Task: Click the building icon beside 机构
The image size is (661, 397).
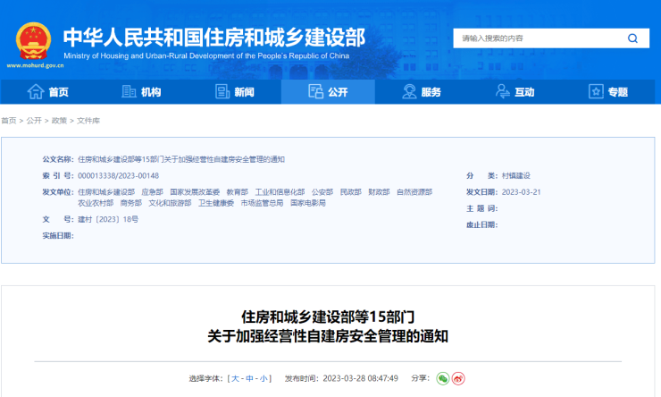Action: 127,91
